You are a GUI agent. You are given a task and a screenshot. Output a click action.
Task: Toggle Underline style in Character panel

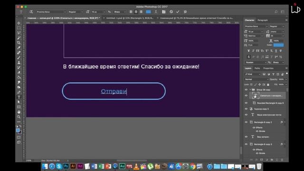pyautogui.click(x=276, y=51)
